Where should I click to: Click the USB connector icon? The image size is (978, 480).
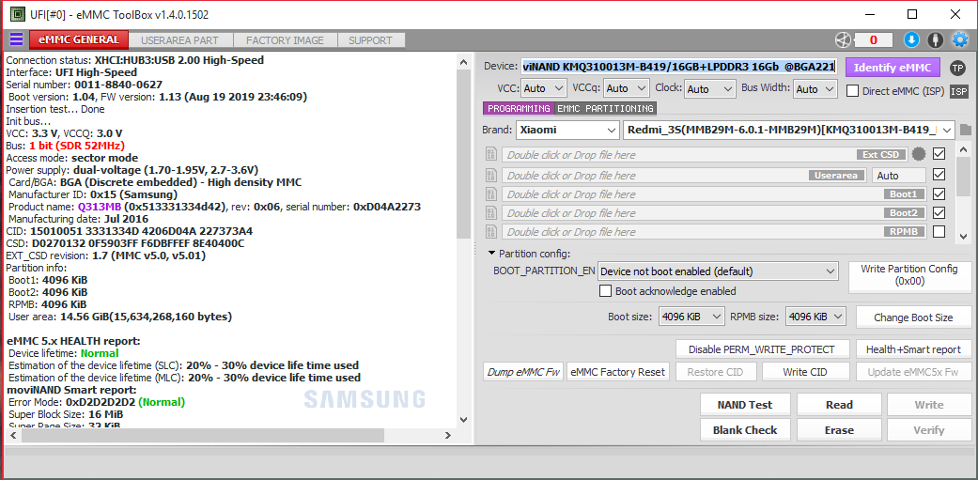point(935,39)
